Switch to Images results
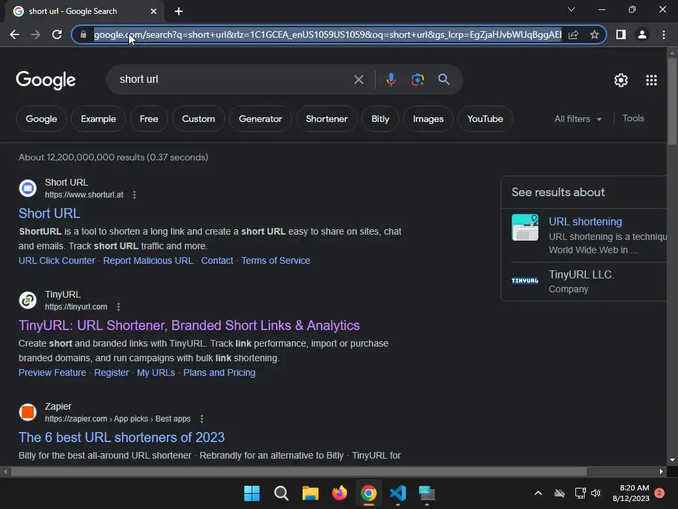The image size is (678, 509). click(x=428, y=119)
